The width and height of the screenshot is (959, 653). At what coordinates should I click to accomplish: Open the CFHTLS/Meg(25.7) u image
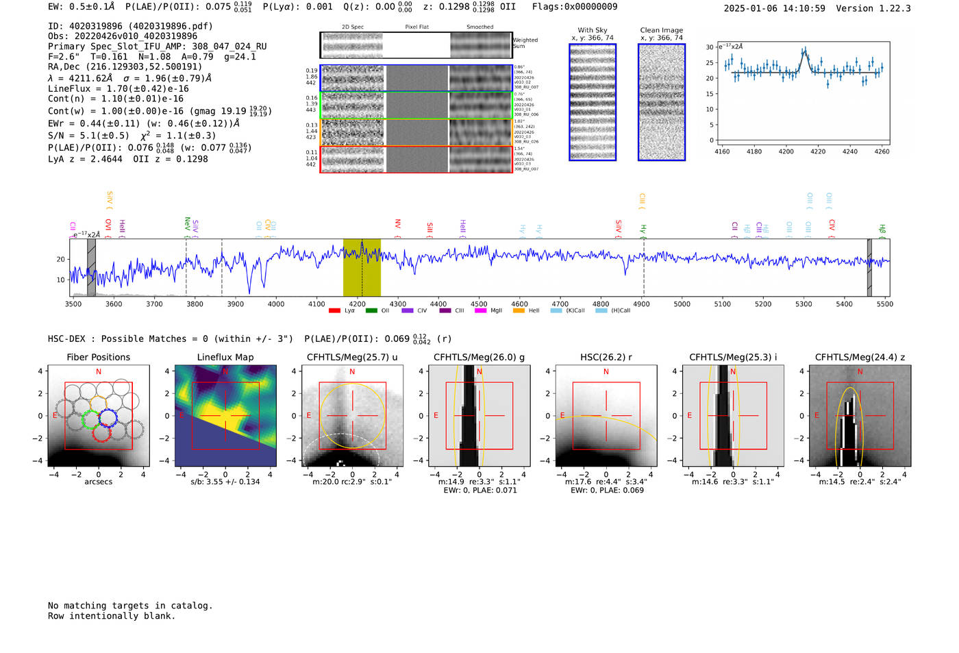click(352, 415)
